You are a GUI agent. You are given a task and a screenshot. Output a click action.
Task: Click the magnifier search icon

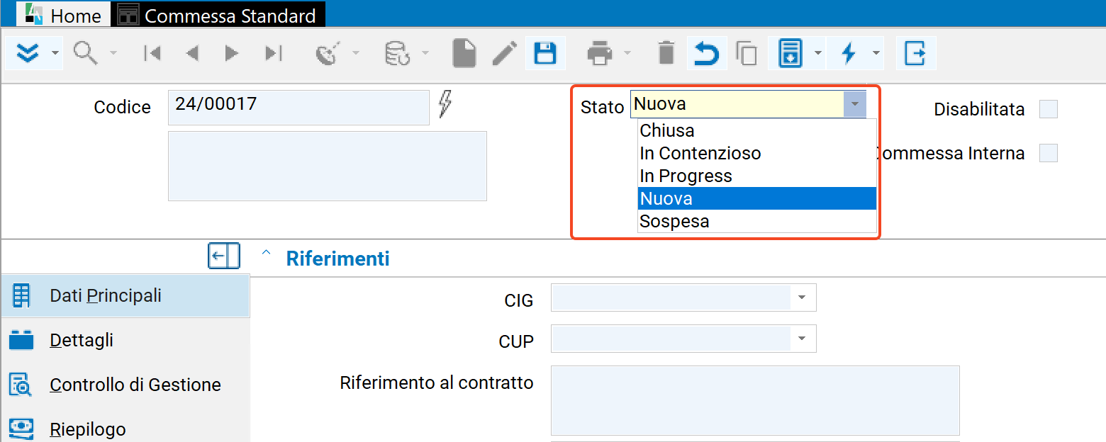86,53
